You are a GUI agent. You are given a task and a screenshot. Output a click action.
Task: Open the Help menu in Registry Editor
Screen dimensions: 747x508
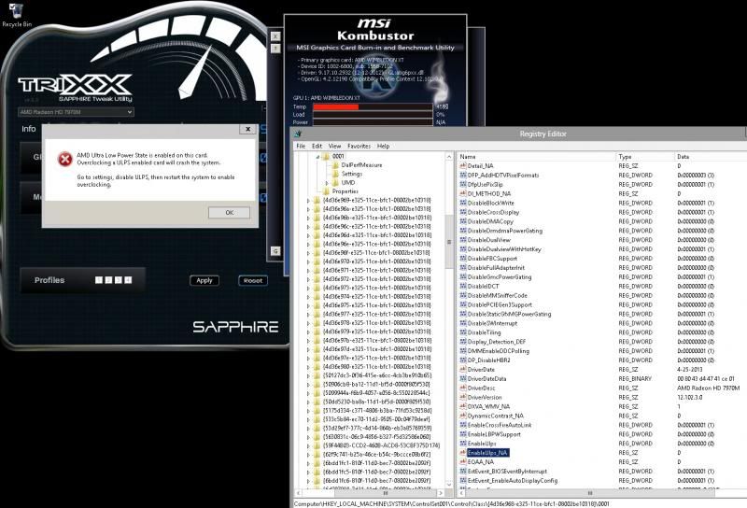[x=383, y=146]
